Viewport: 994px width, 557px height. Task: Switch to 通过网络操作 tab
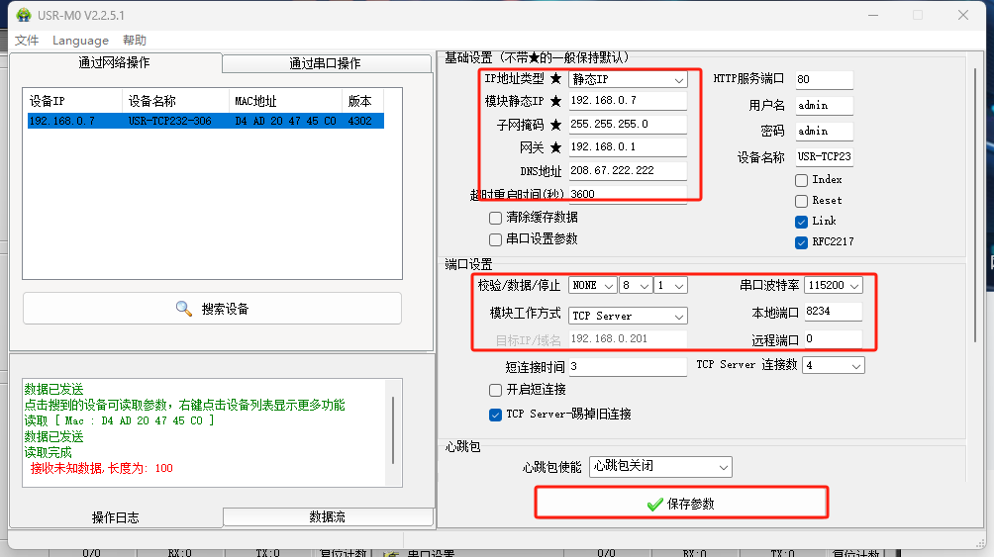point(115,62)
